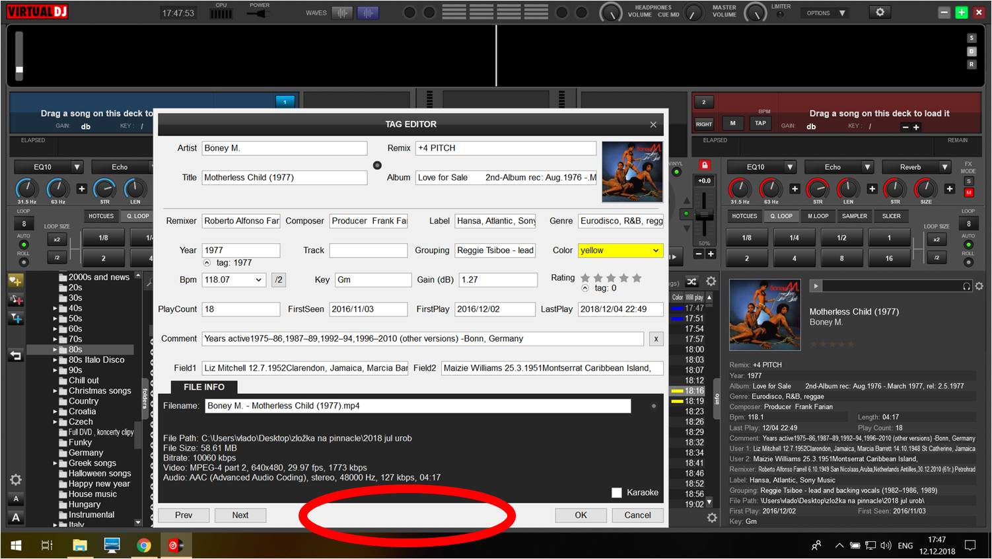Click OK in the Tag Editor
This screenshot has height=559, width=992.
click(581, 515)
